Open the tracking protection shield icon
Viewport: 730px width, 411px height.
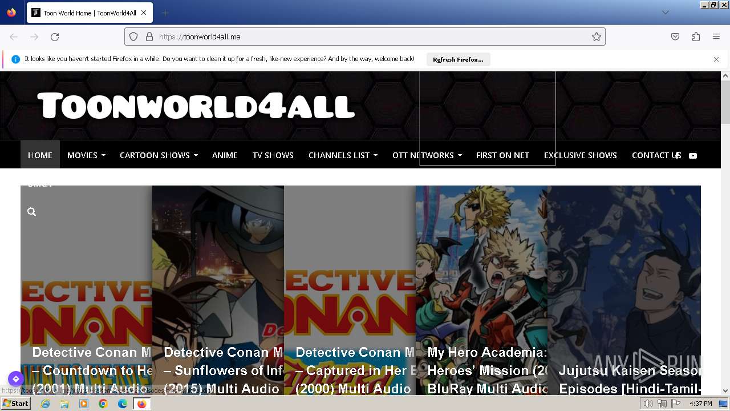(133, 37)
